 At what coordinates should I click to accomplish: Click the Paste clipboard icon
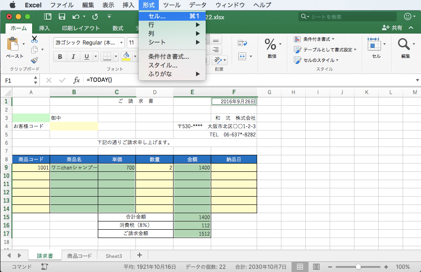(12, 44)
